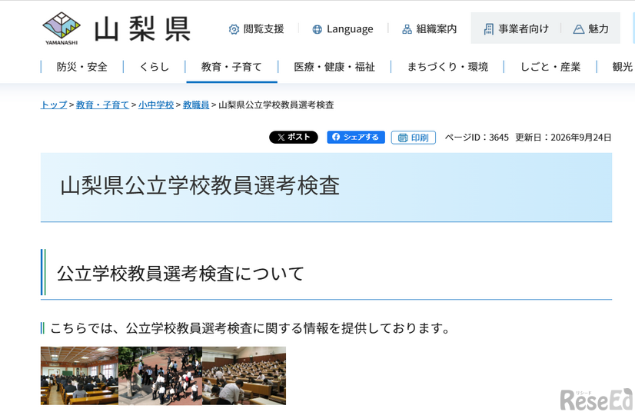Open the 閲覧支援 accessibility link
The width and height of the screenshot is (635, 412).
[x=256, y=29]
